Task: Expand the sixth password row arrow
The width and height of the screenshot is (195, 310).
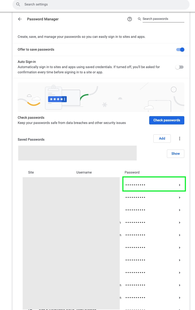Action: [180, 248]
